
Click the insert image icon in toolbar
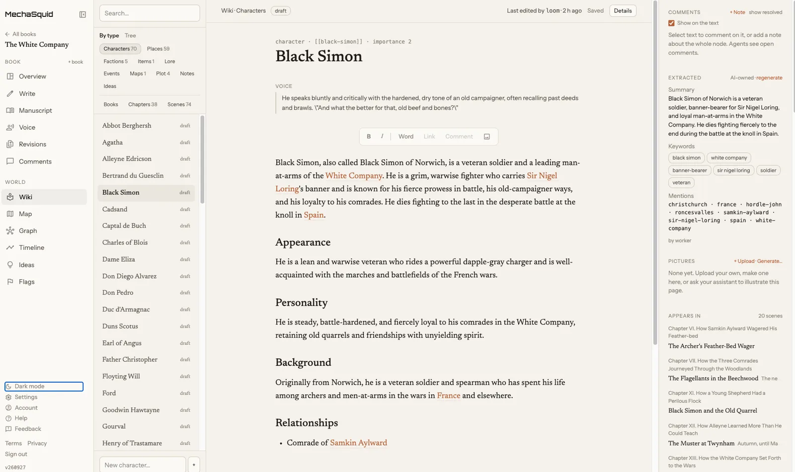pos(487,137)
